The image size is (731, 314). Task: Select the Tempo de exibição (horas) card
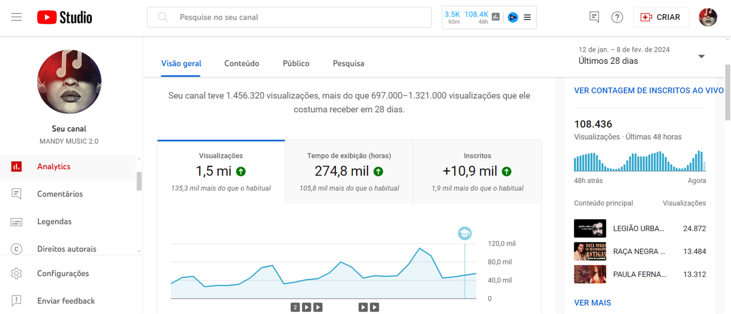(349, 172)
